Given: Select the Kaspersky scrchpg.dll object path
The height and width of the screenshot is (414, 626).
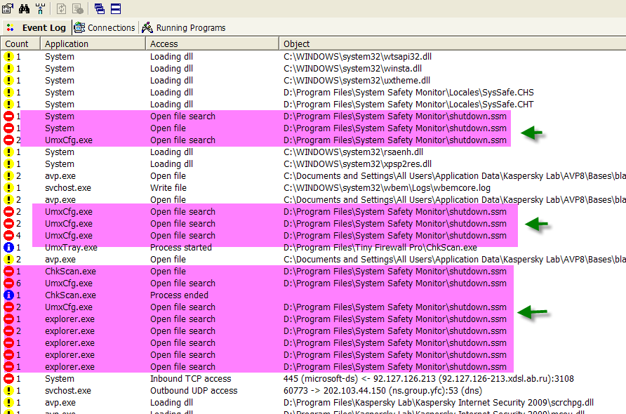Looking at the screenshot, I should click(439, 403).
